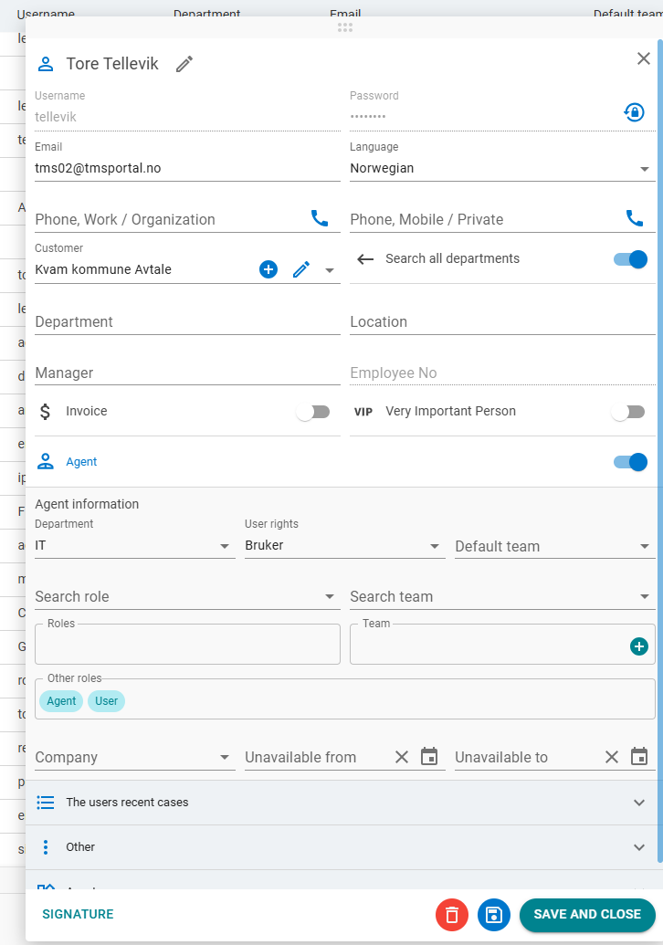Disable the Search all departments toggle
The width and height of the screenshot is (663, 945).
pyautogui.click(x=630, y=259)
